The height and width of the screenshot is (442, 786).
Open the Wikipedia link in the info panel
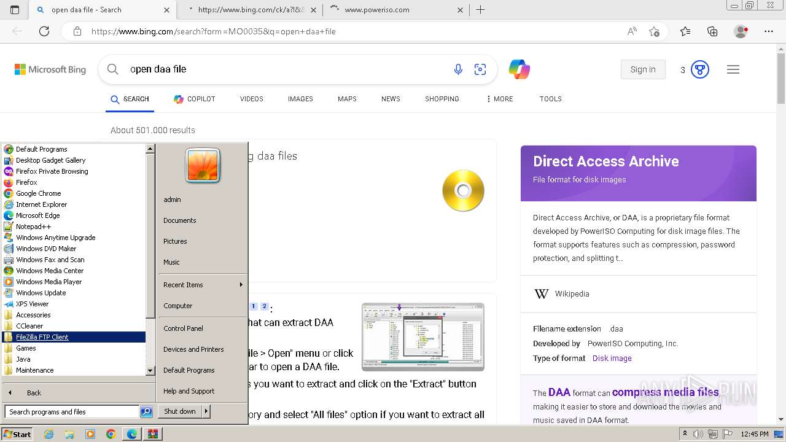pyautogui.click(x=572, y=294)
